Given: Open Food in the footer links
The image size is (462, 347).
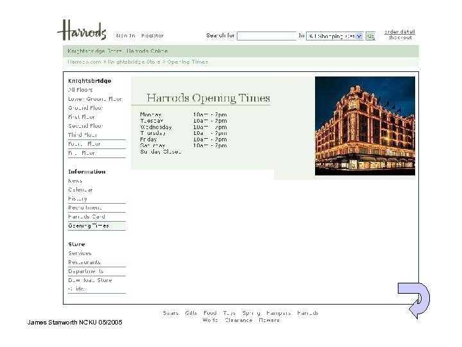Looking at the screenshot, I should click(x=210, y=313).
